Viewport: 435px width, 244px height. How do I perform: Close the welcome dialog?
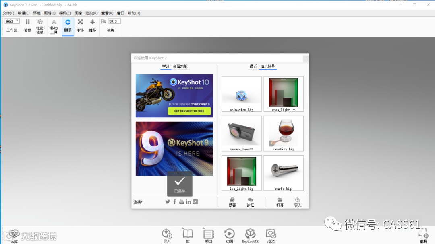point(305,58)
